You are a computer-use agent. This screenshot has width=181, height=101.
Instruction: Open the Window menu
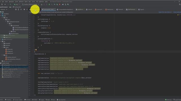(x=42, y=2)
